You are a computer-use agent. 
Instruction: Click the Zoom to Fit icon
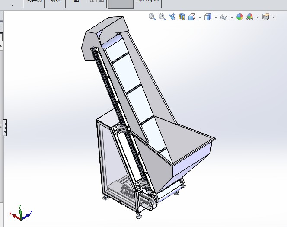[152, 17]
